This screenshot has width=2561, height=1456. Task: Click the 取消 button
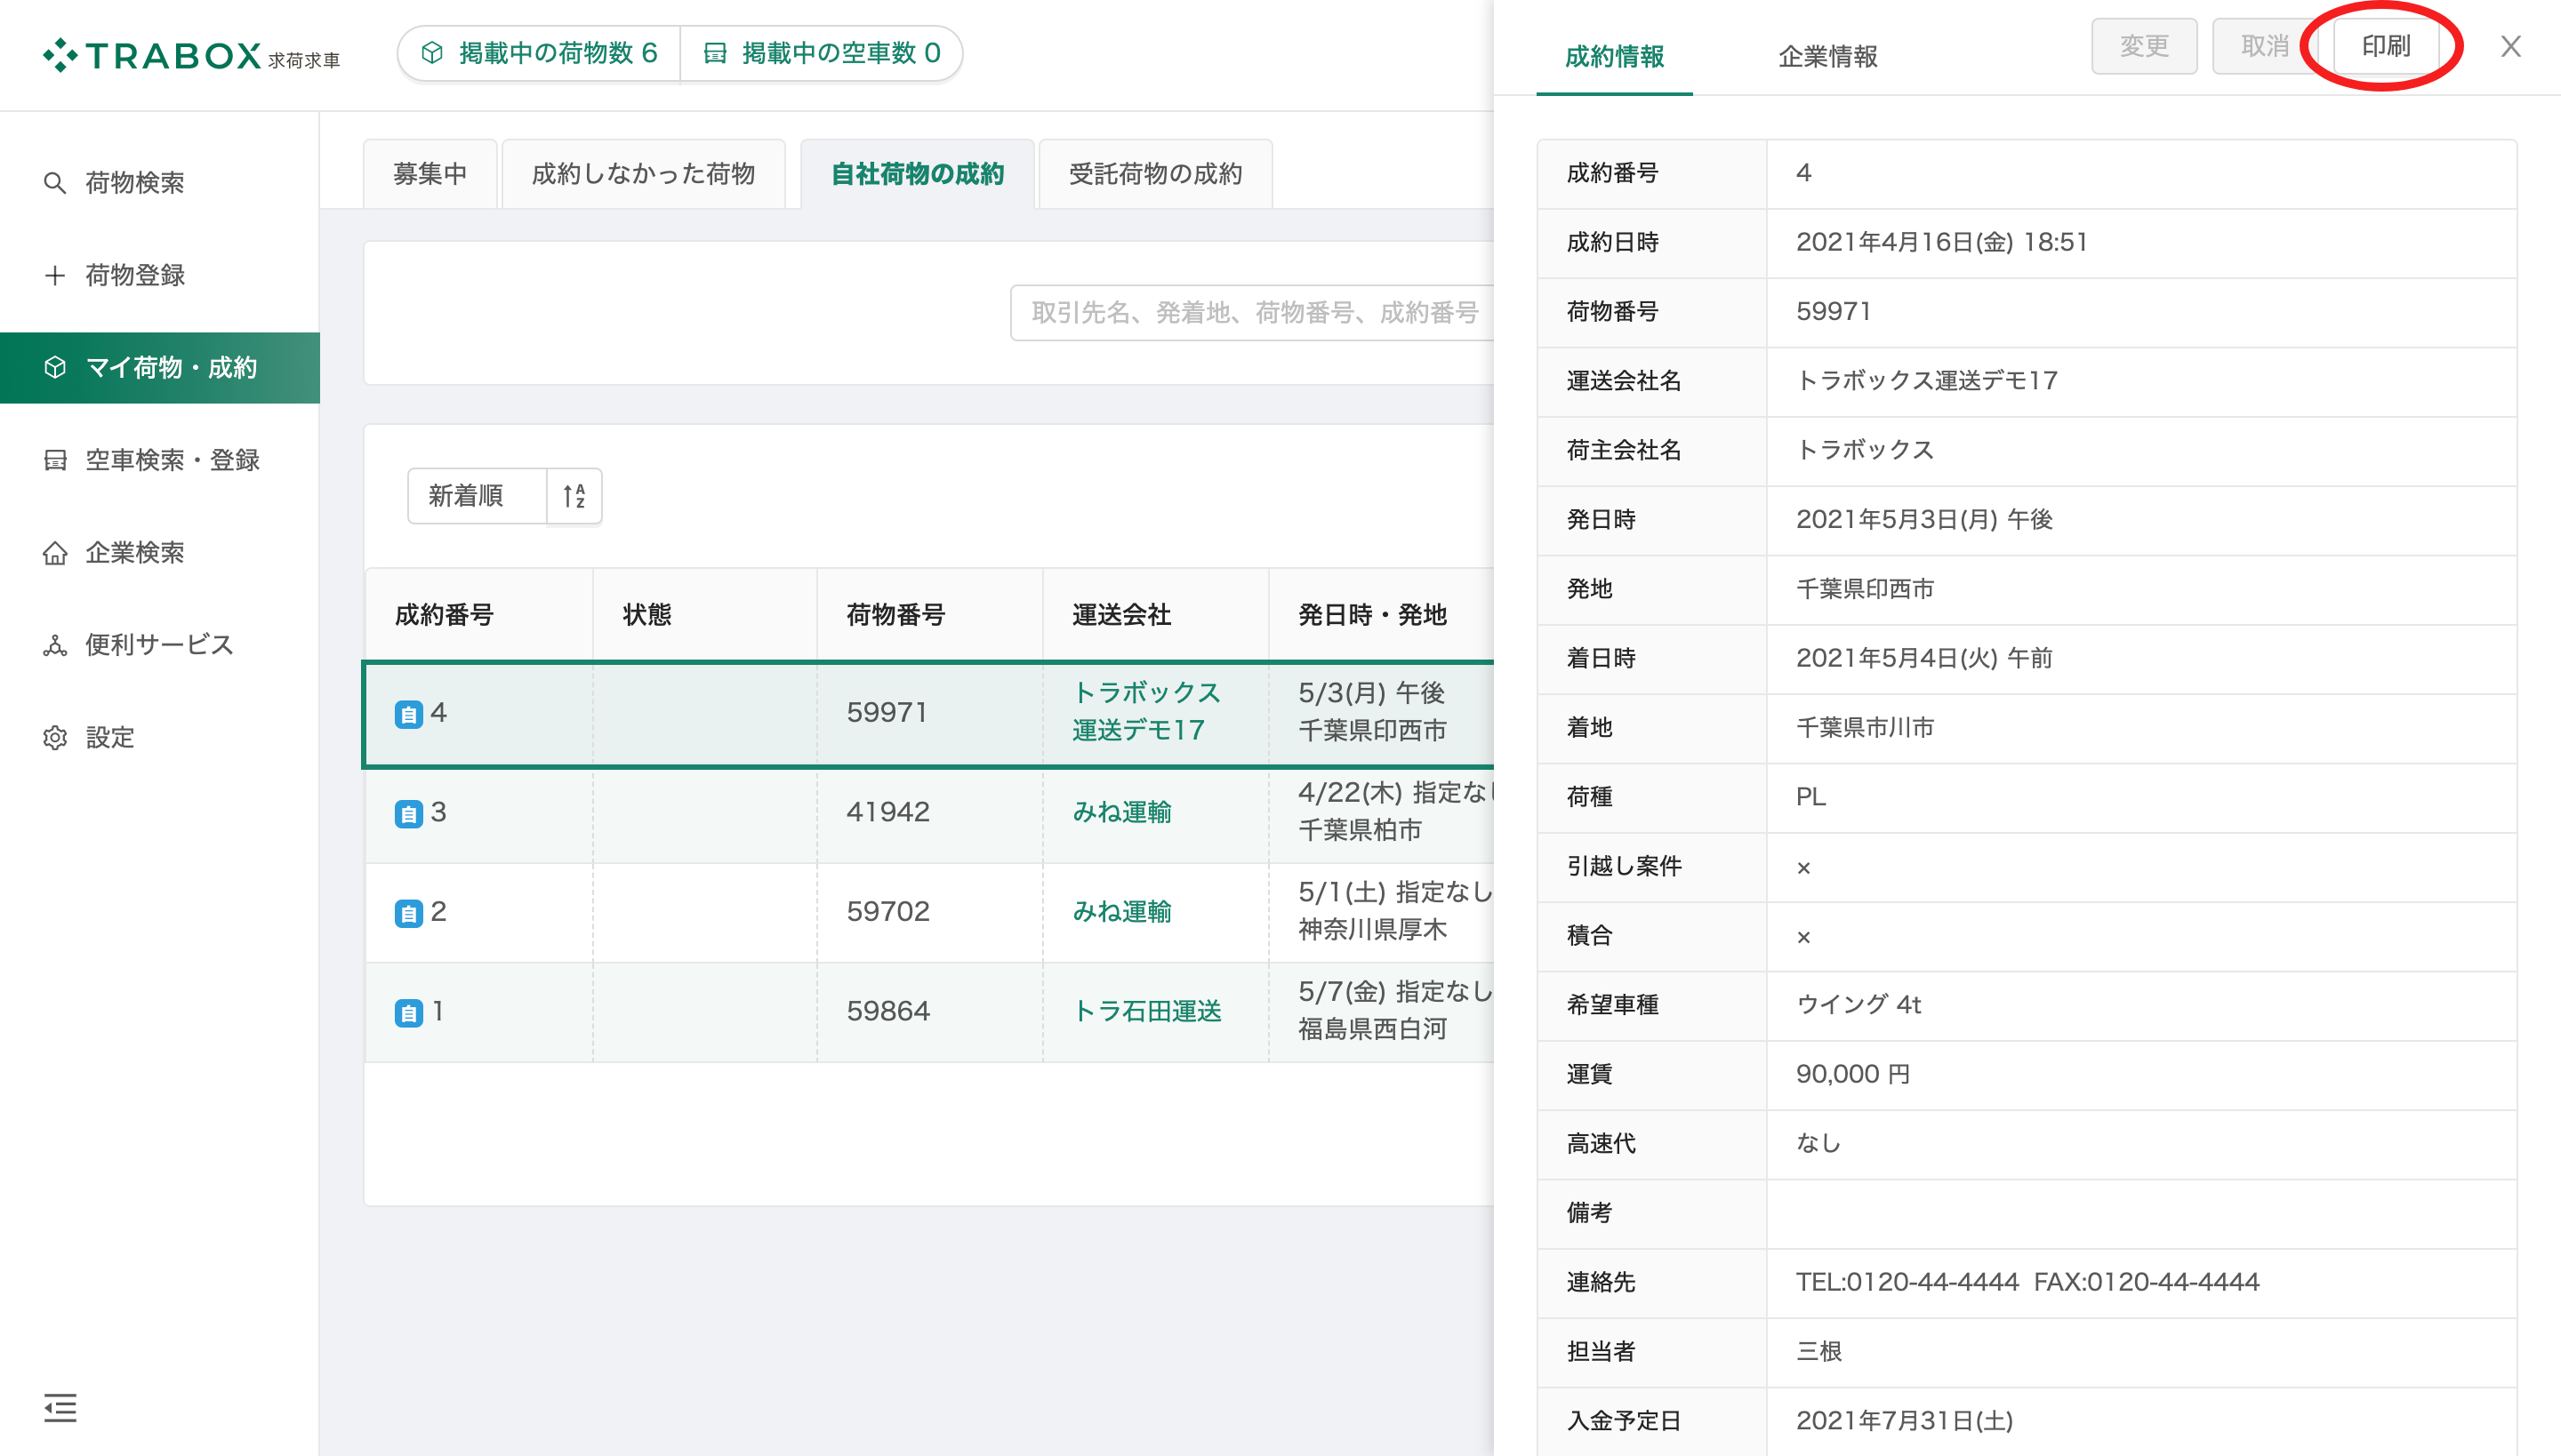[2265, 46]
